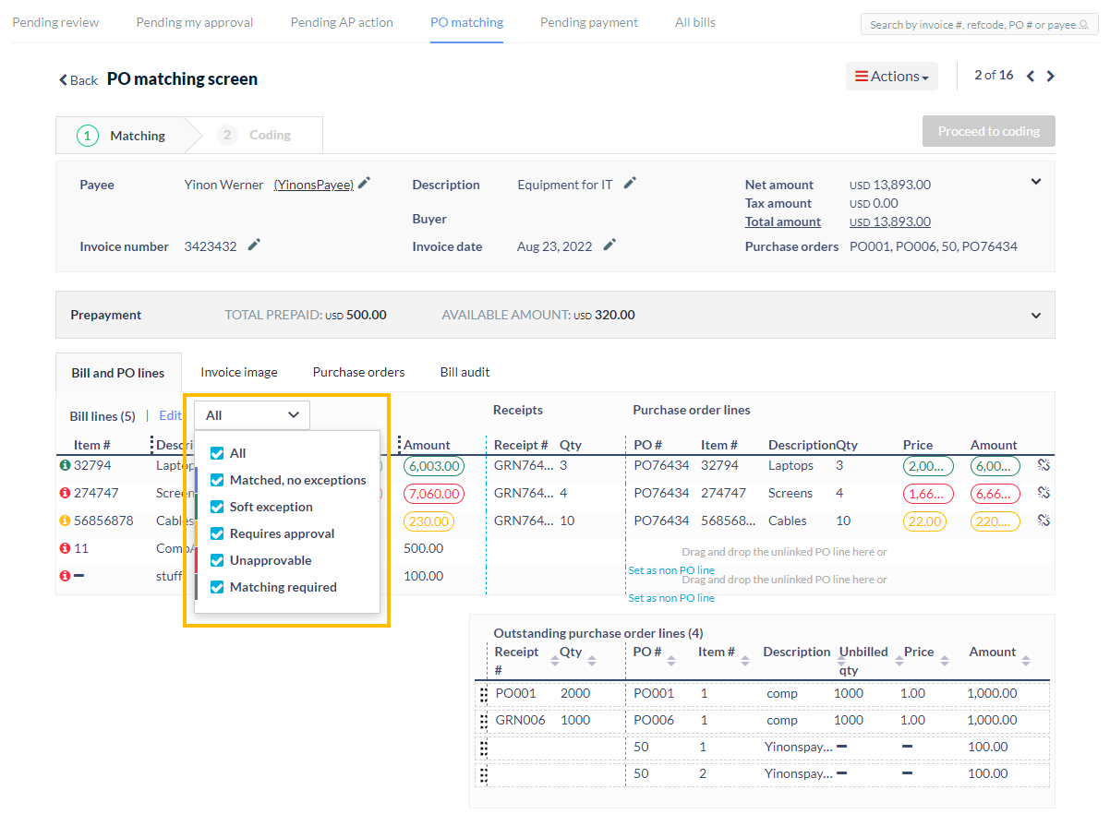Toggle the All filter checkbox
This screenshot has height=826, width=1110.
(217, 453)
